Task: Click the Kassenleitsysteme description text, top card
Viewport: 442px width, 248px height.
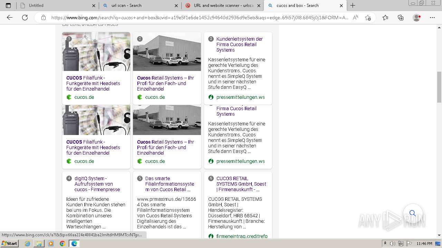Action: pyautogui.click(x=237, y=73)
